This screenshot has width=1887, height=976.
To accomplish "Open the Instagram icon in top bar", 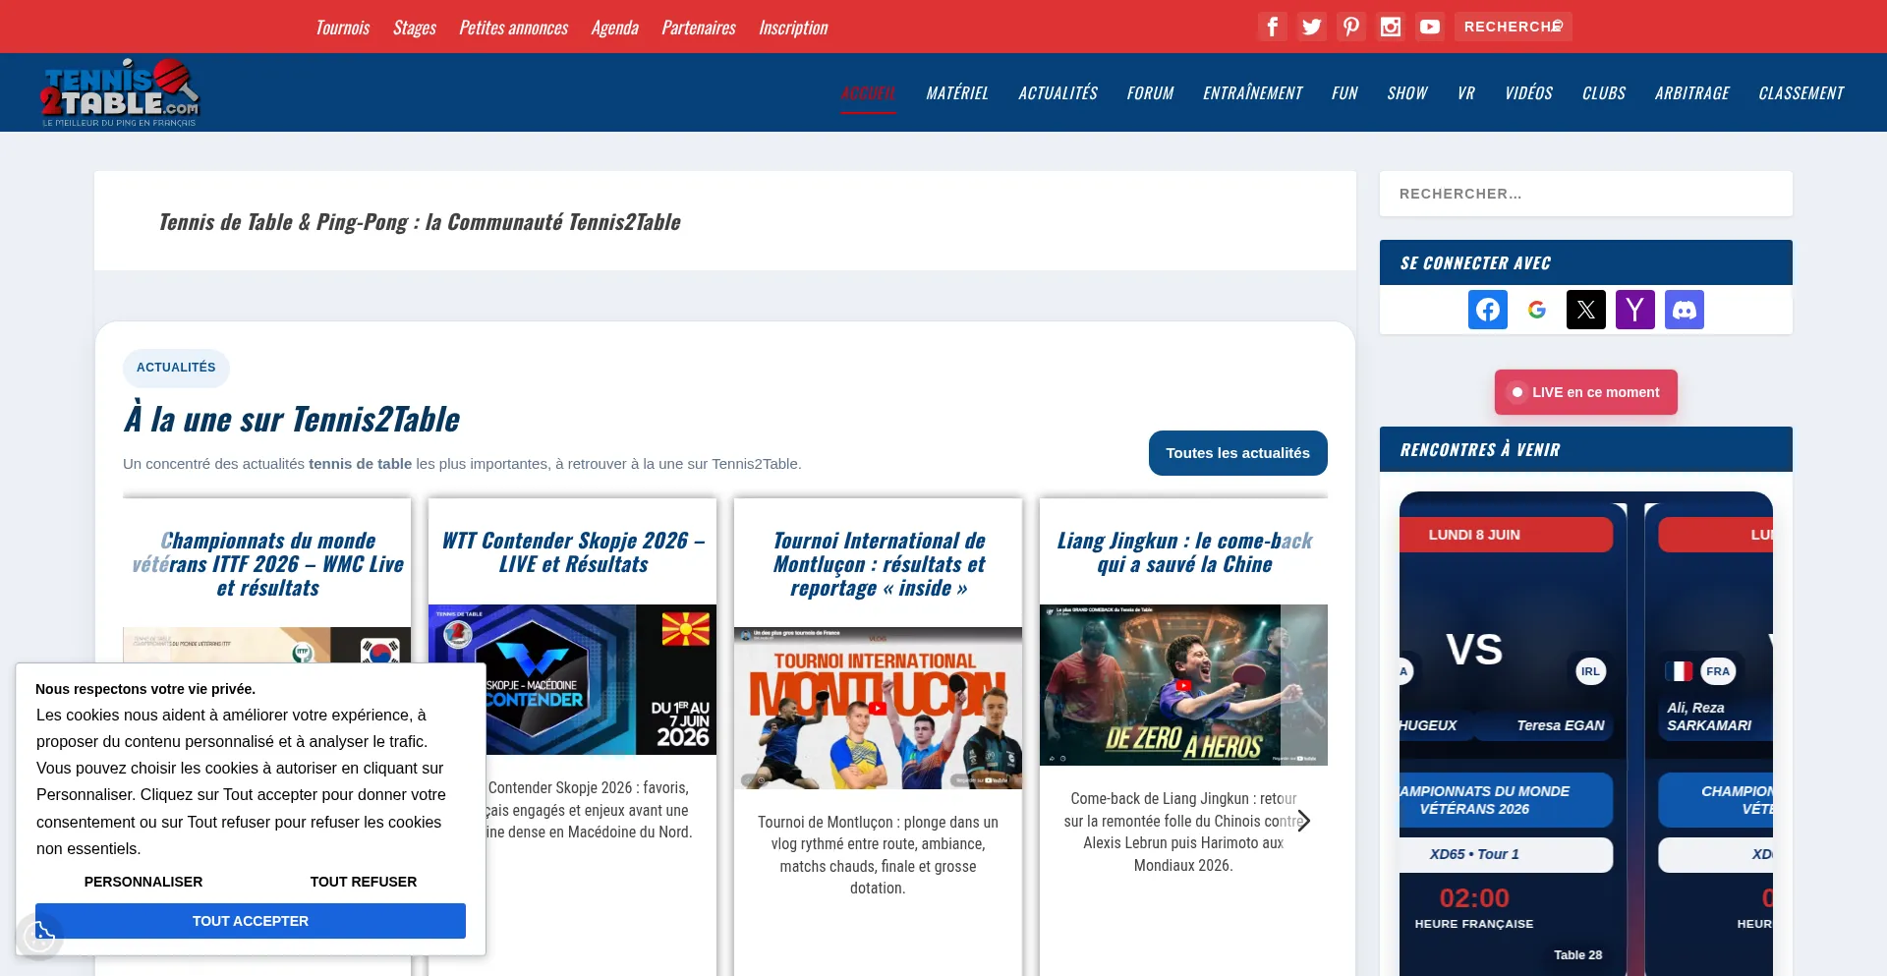I will pyautogui.click(x=1391, y=27).
